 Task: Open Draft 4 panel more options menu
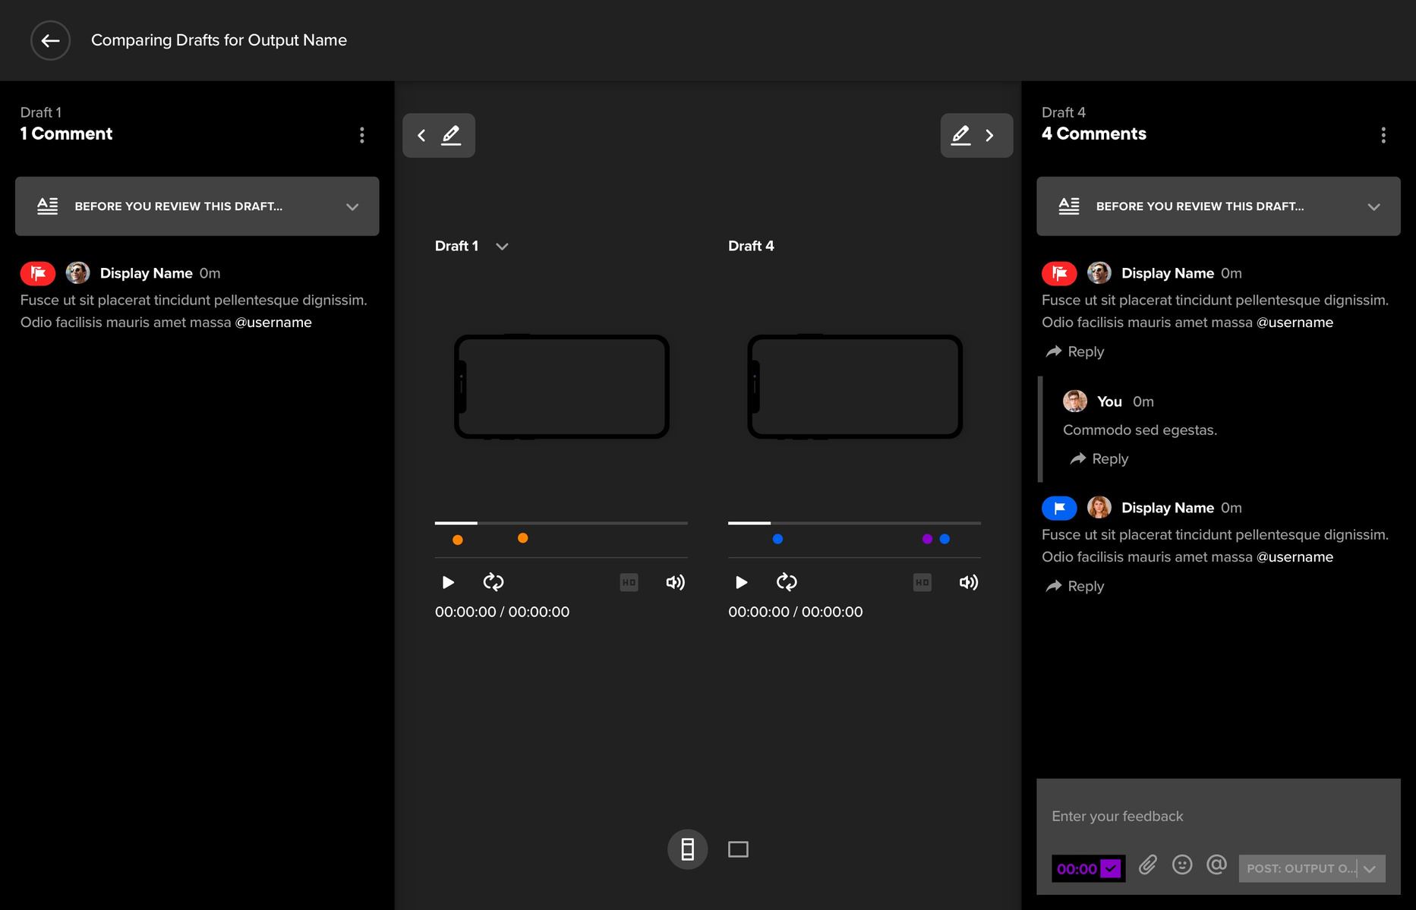pyautogui.click(x=1383, y=135)
